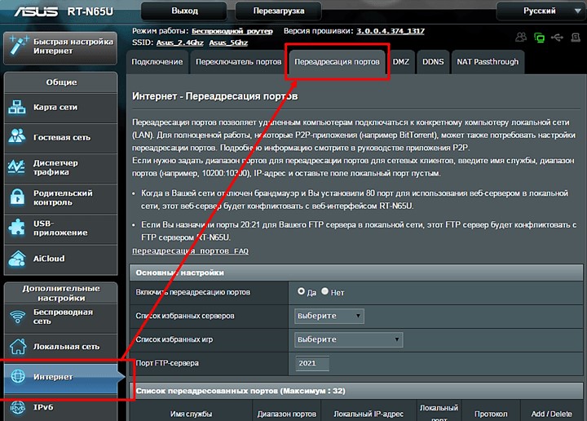Switch to the Подключение tab
Screen dimensions: 587x421
(x=157, y=62)
